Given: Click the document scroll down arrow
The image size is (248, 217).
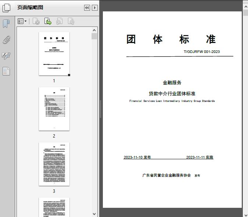Looking at the screenshot, I should click(x=246, y=215).
